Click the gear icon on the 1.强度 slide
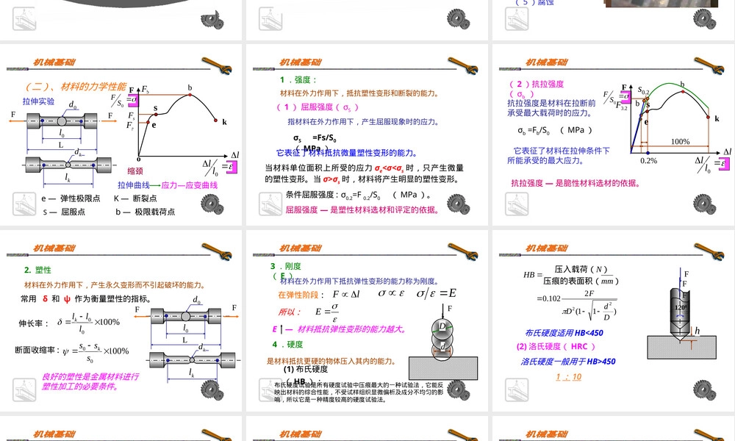Viewport: 735px width, 441px height. pos(459,204)
